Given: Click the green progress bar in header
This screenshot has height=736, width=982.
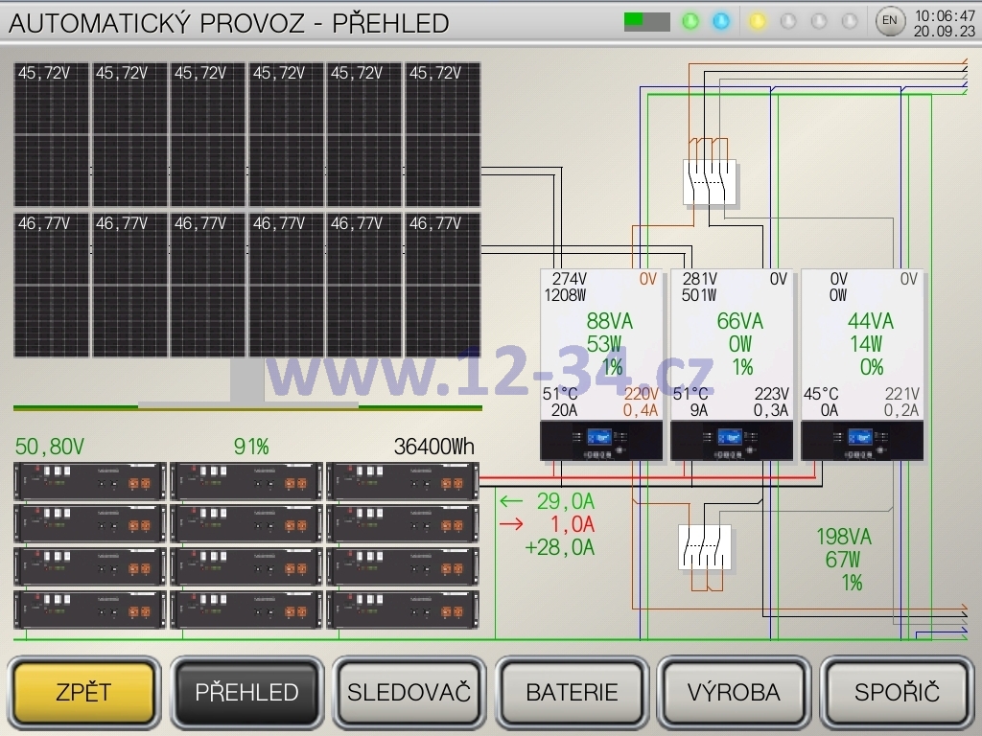Looking at the screenshot, I should point(646,21).
